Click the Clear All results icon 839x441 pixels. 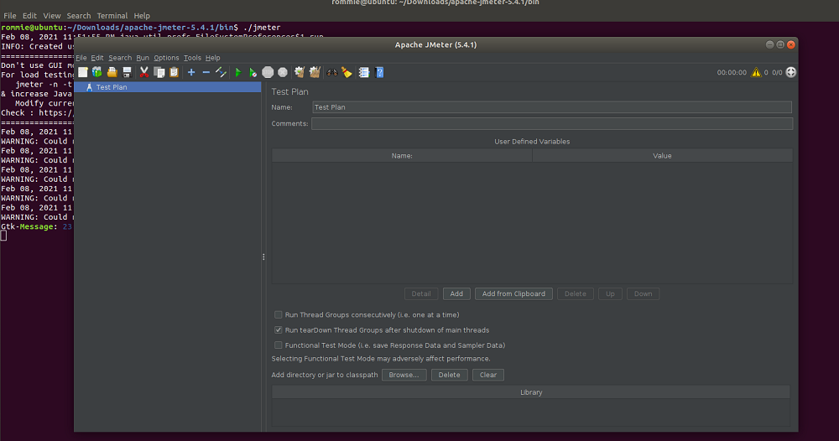(315, 72)
